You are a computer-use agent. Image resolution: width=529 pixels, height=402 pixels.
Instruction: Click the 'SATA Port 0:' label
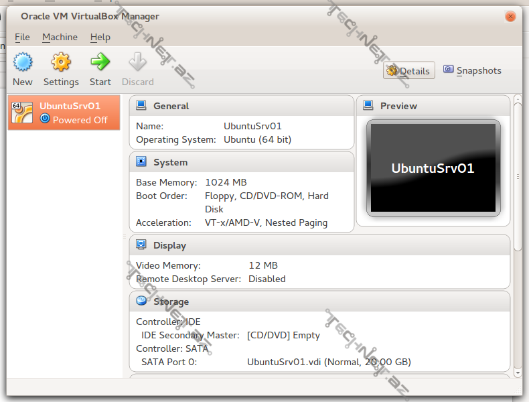click(x=169, y=362)
